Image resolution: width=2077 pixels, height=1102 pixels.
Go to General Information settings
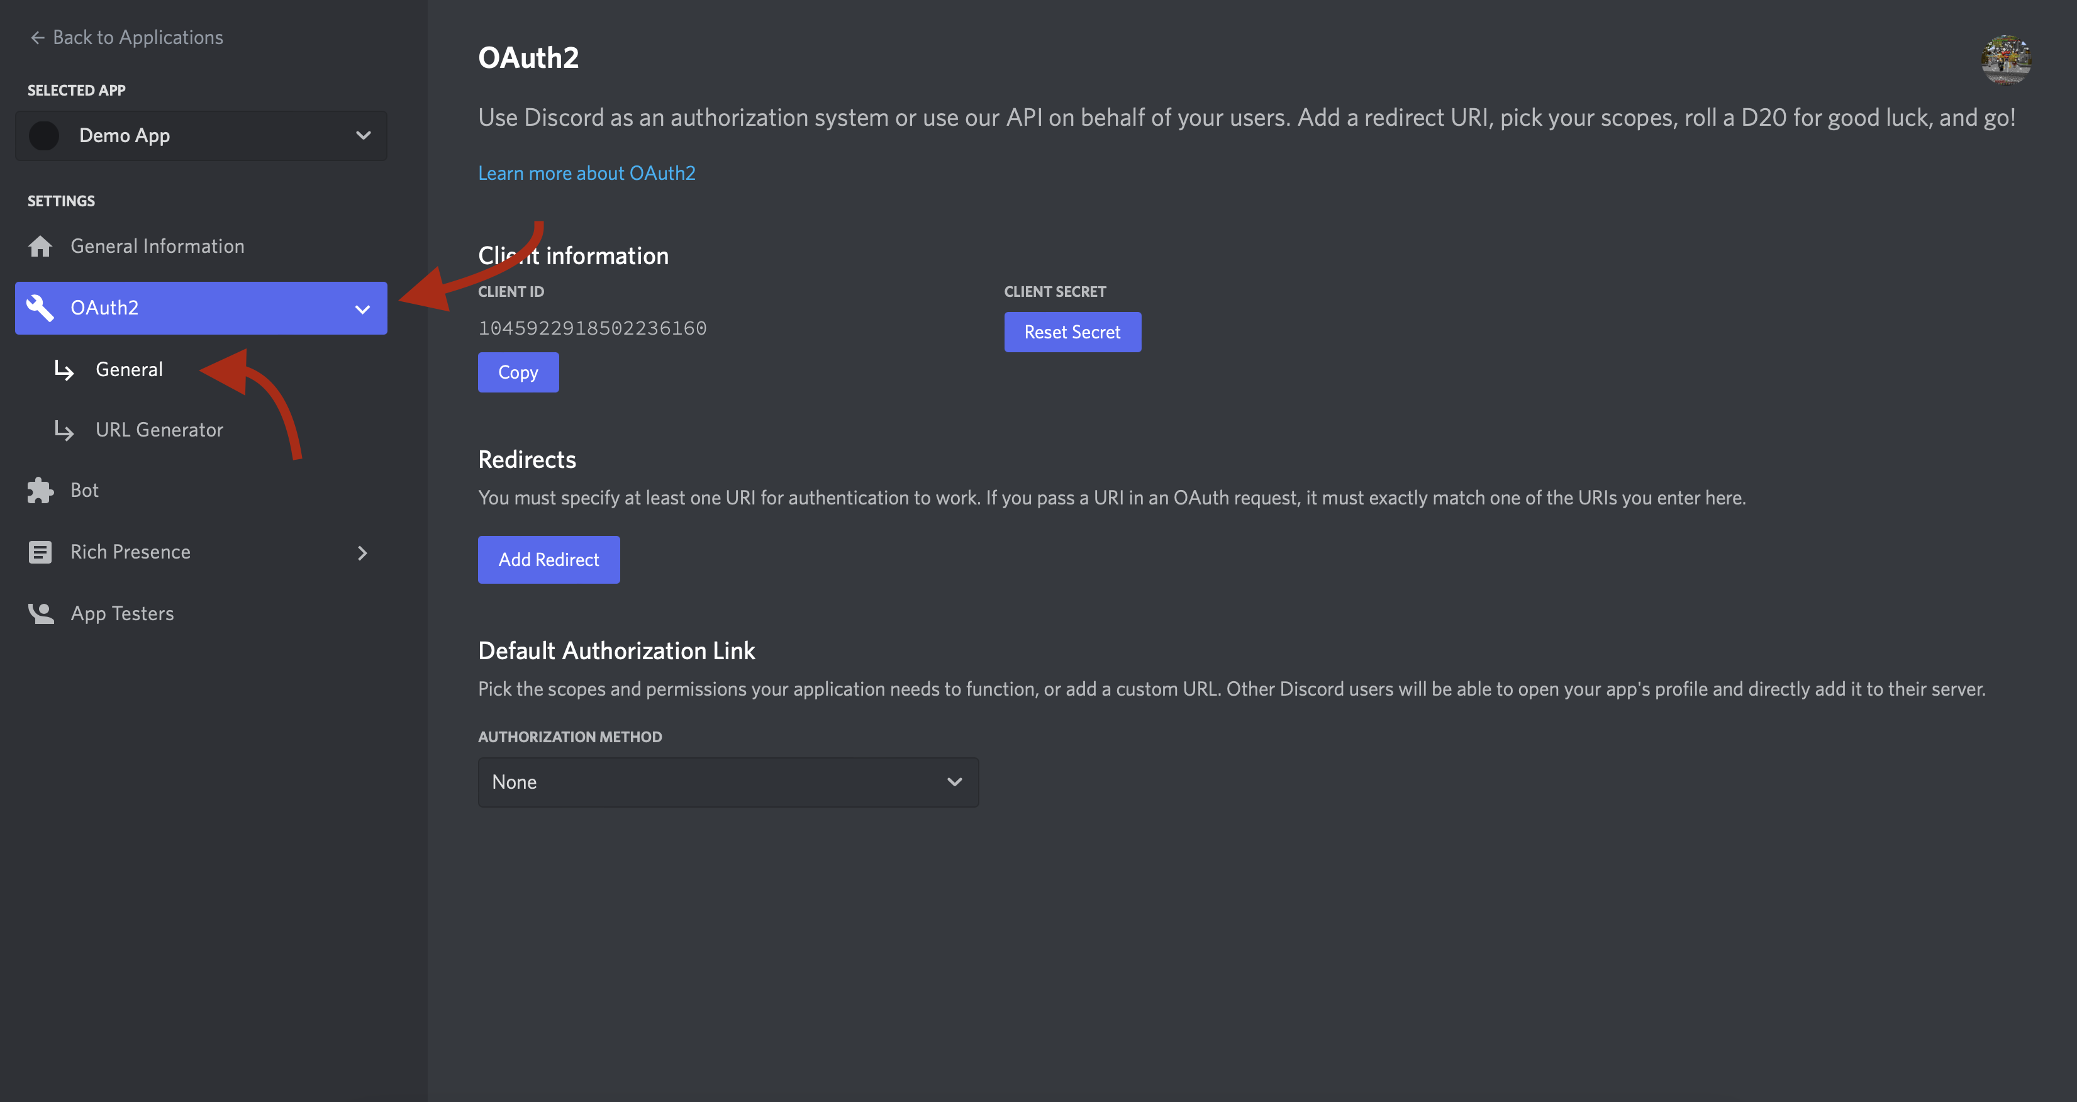pos(157,246)
